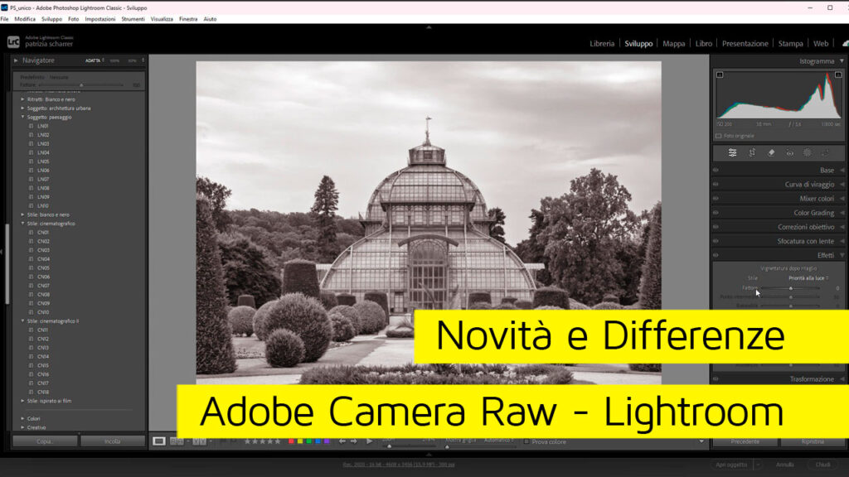Click the highlight clipping indicator in histogram
Image resolution: width=849 pixels, height=477 pixels.
[x=838, y=75]
